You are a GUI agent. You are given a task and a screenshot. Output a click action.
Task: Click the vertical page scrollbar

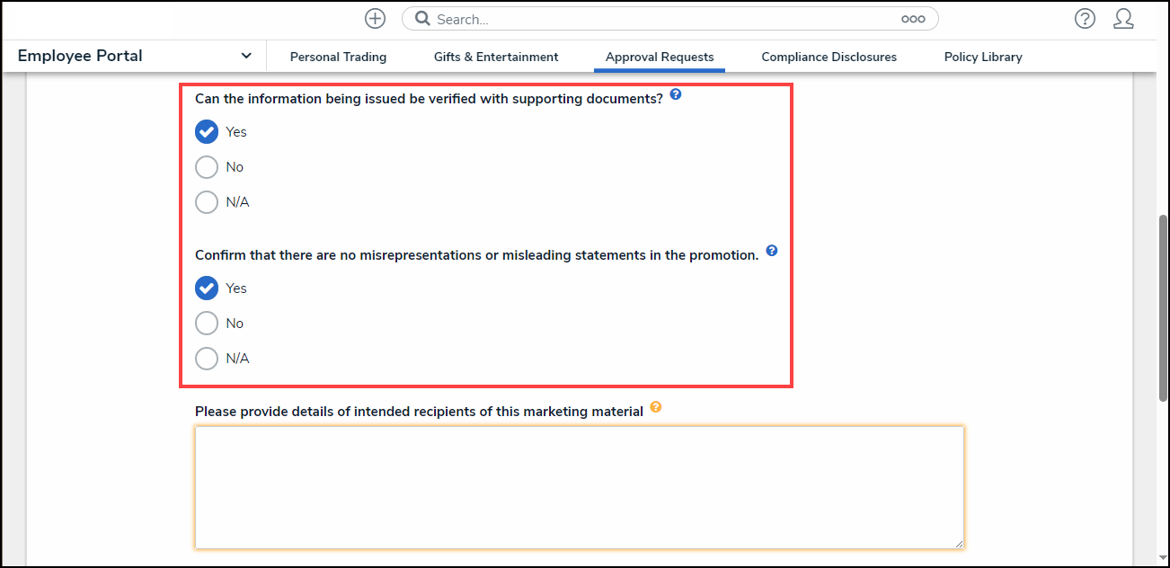point(1163,306)
